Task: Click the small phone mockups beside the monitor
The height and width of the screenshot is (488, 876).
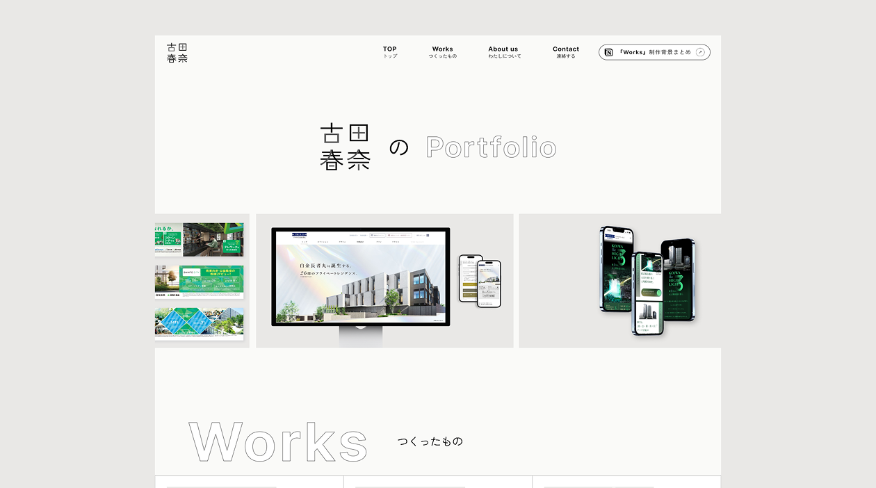Action: tap(480, 279)
